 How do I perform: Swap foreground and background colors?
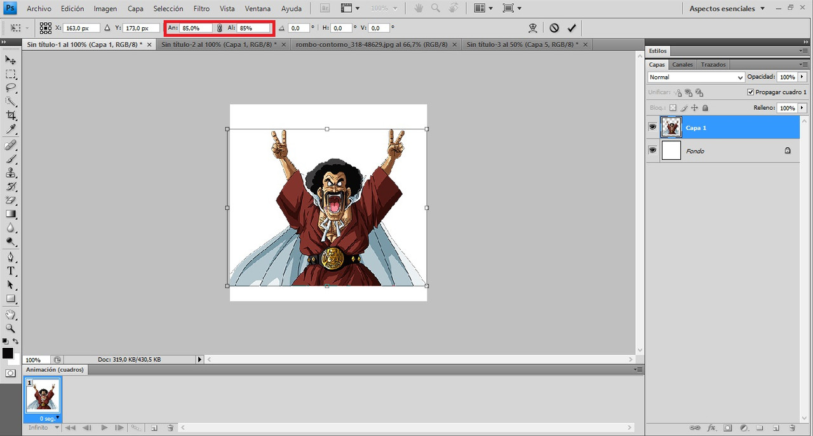(16, 341)
